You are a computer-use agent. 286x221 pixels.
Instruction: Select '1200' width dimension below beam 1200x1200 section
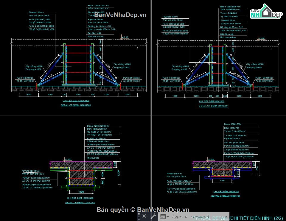click(x=81, y=192)
